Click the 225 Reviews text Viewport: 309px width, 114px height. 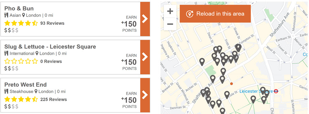[x=53, y=100]
